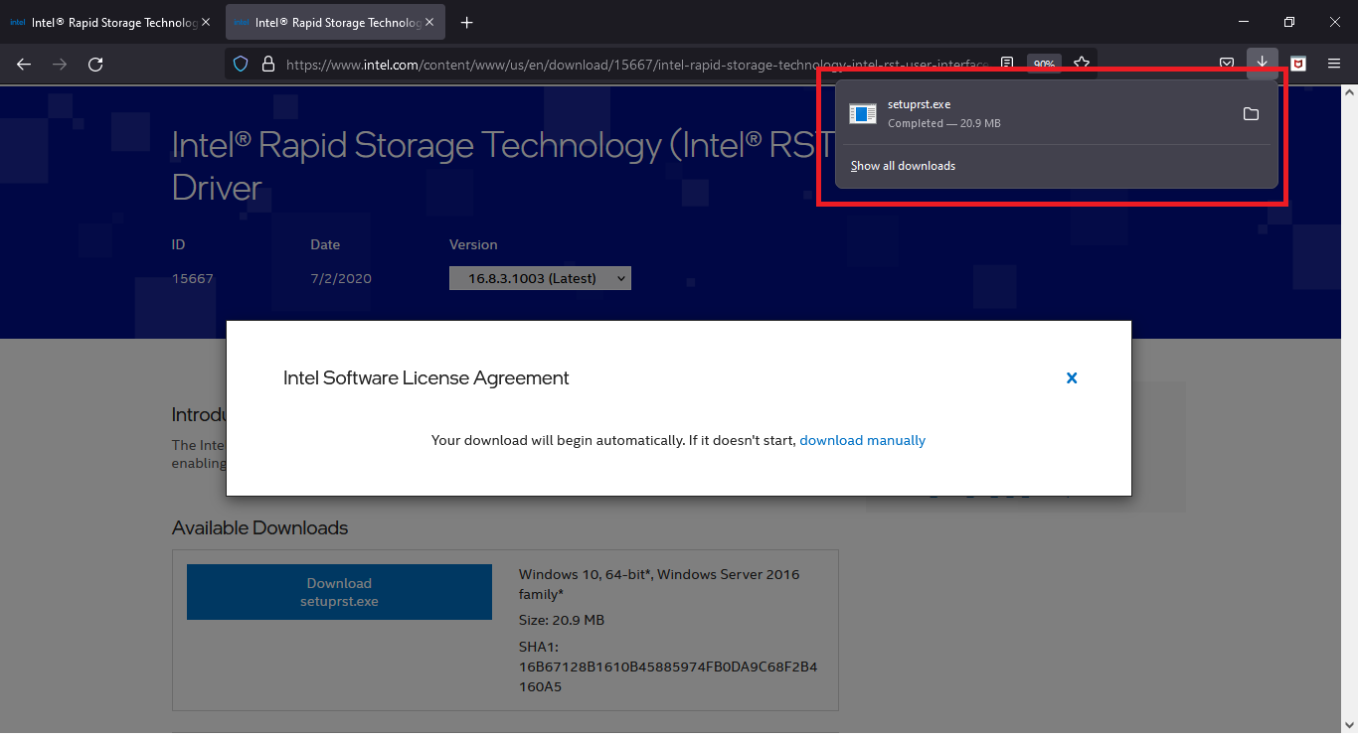The height and width of the screenshot is (741, 1358).
Task: Open the red McAfee extension icon
Action: pyautogui.click(x=1297, y=64)
